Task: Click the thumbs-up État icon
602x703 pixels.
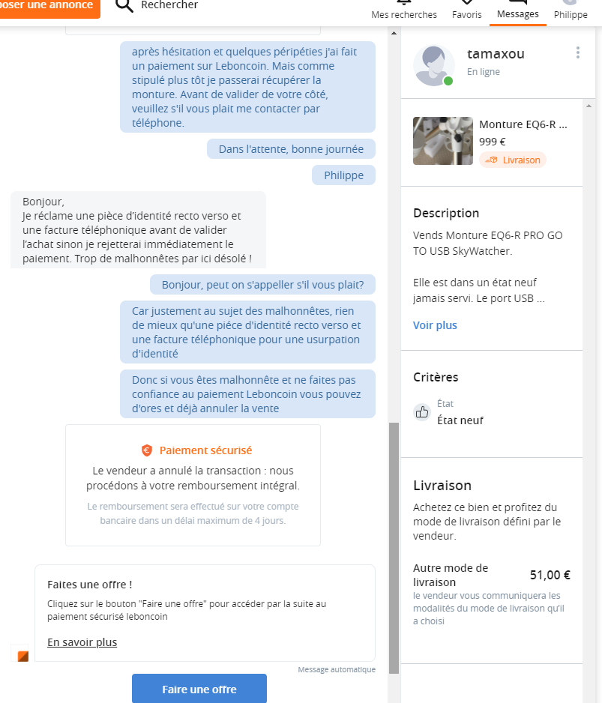Action: [x=422, y=412]
